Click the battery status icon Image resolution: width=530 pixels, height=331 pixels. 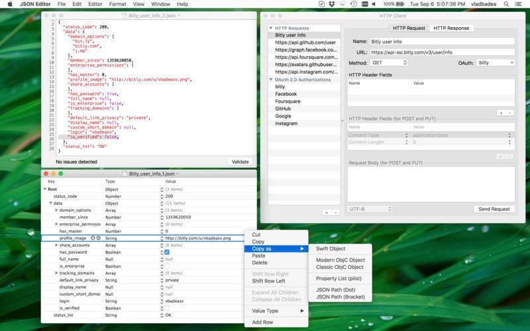[x=400, y=4]
